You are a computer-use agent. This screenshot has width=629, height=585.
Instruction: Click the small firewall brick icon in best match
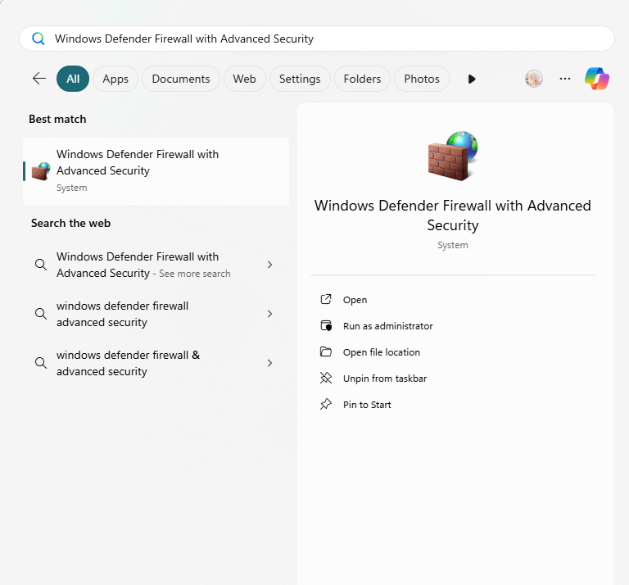41,171
